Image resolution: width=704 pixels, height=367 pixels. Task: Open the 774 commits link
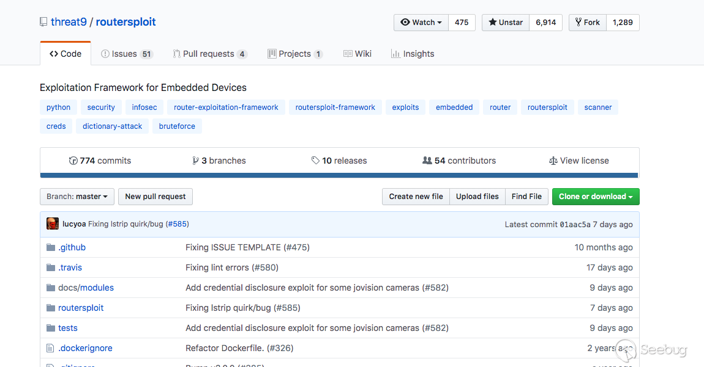100,161
